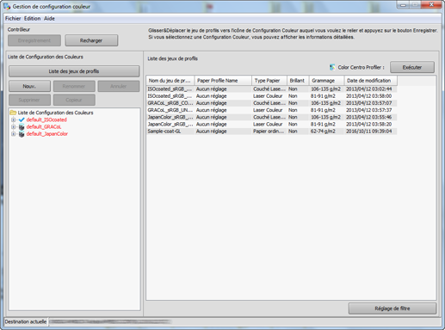
Task: Click the Nouv. button
Action: (29, 86)
